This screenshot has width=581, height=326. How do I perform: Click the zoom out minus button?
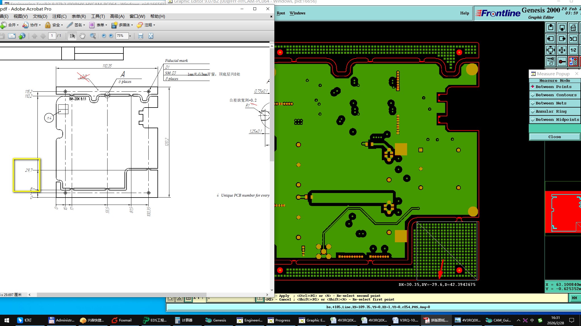tap(104, 36)
